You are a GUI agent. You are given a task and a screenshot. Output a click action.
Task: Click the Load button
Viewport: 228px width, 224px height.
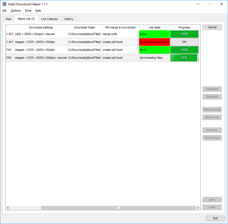(212, 207)
